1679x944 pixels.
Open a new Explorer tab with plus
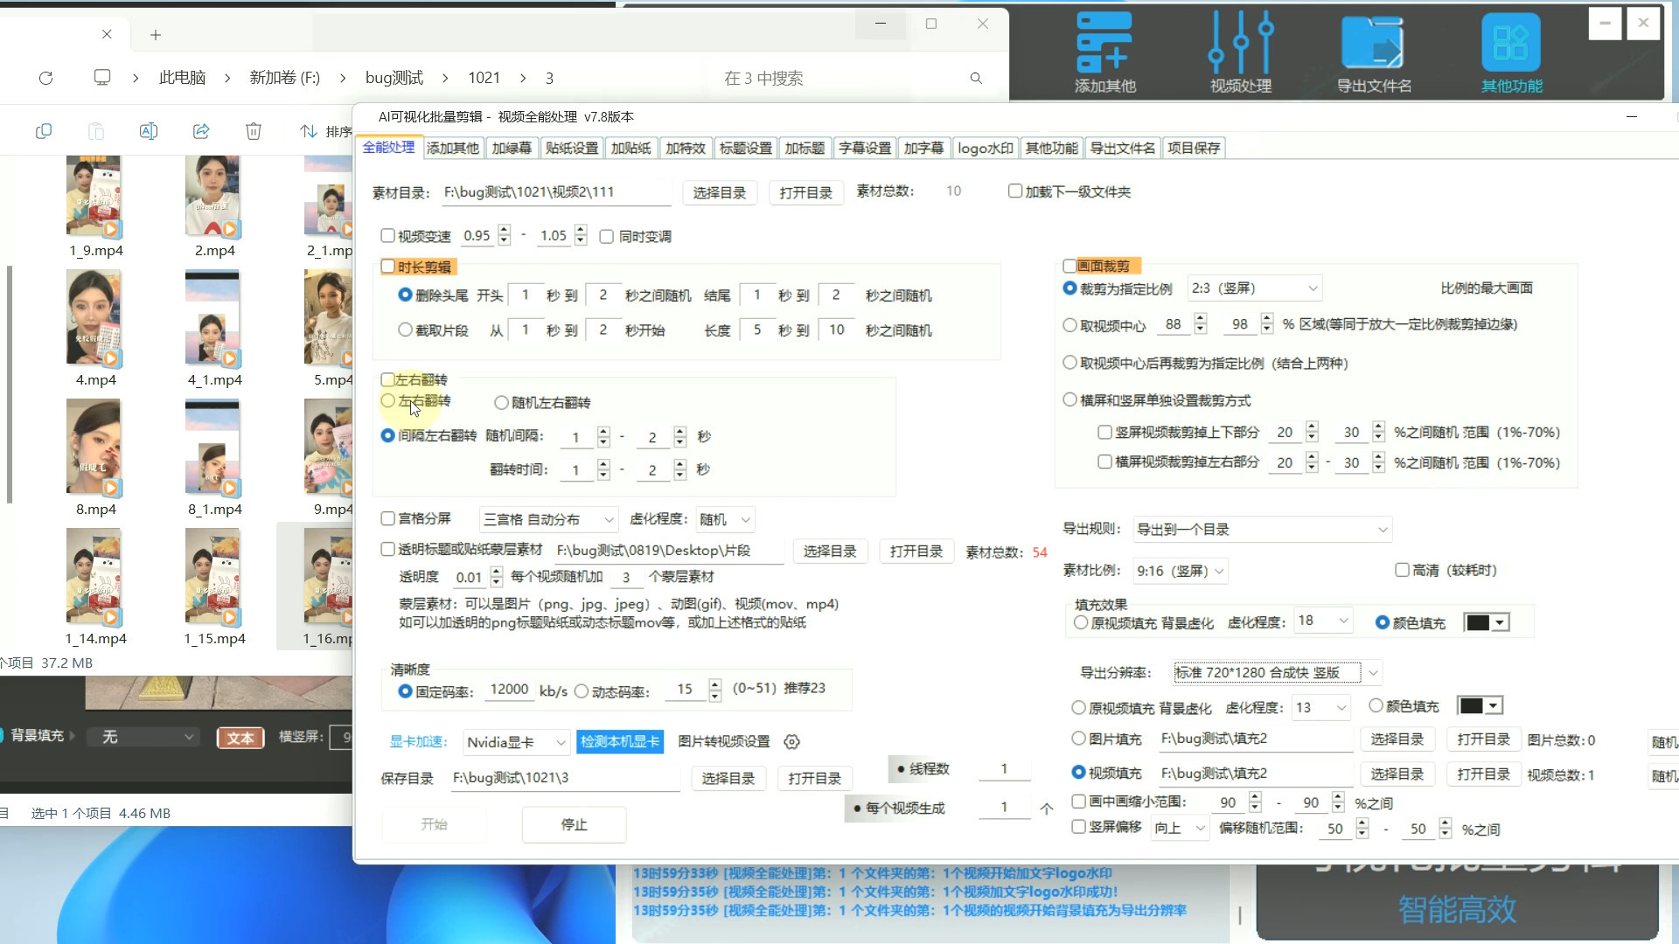coord(156,35)
